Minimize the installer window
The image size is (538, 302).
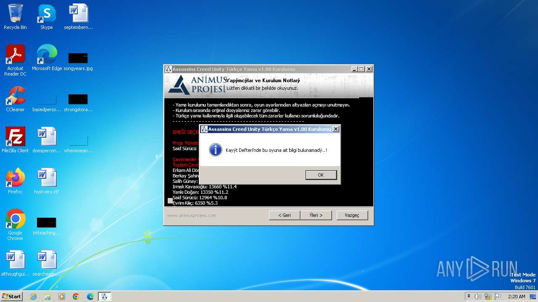coord(354,69)
